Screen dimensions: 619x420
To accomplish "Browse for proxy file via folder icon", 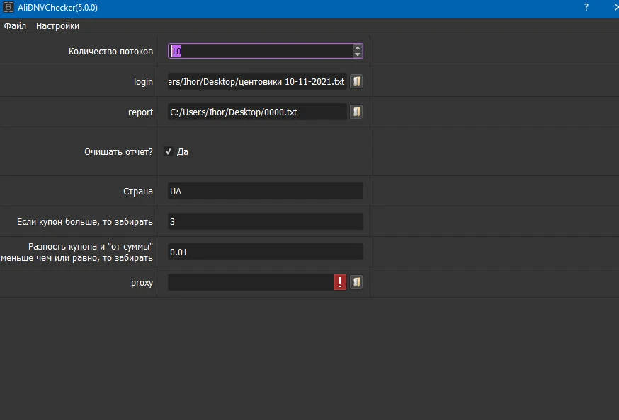I will 356,282.
